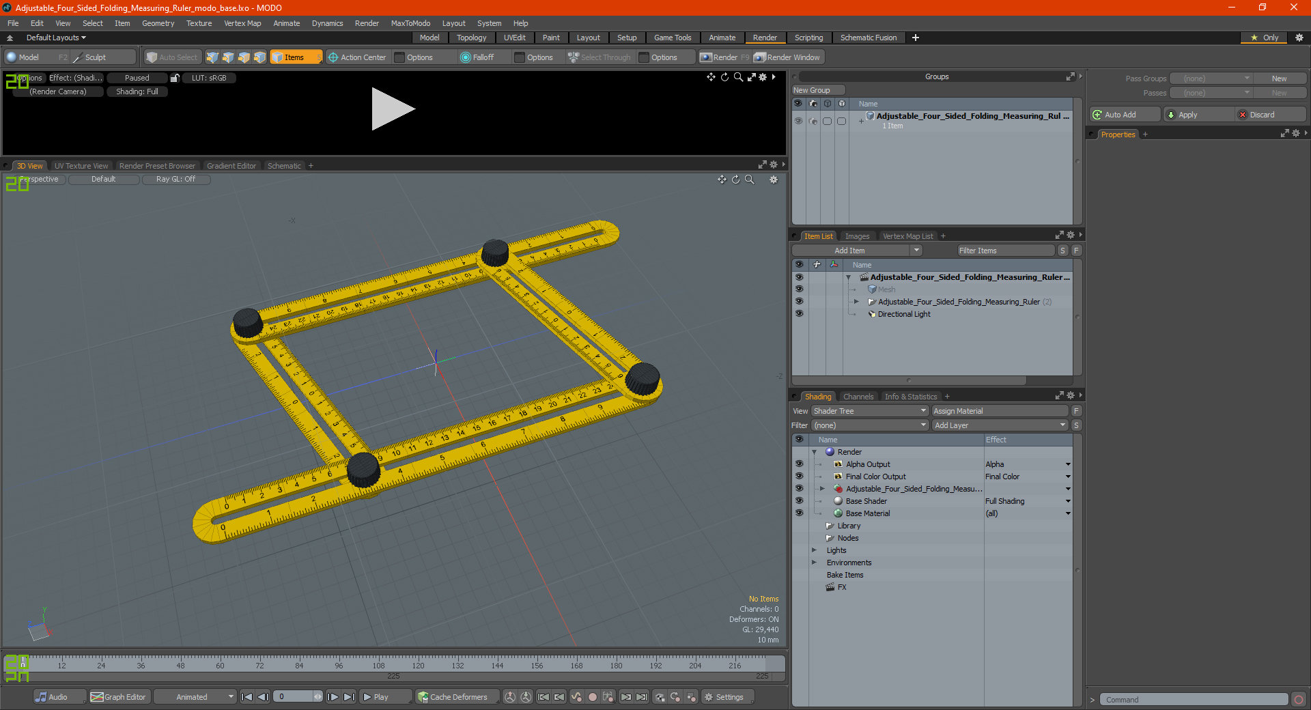
Task: Click the Discard button
Action: click(x=1271, y=115)
